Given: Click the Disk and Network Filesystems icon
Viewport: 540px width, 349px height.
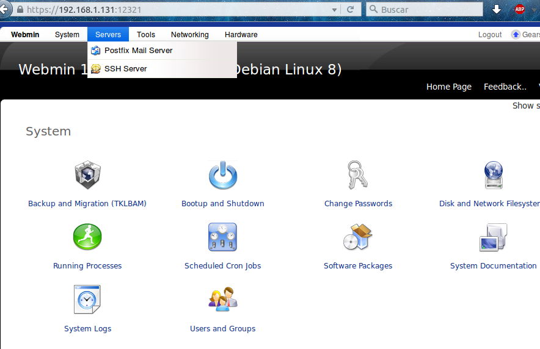Looking at the screenshot, I should pyautogui.click(x=493, y=176).
